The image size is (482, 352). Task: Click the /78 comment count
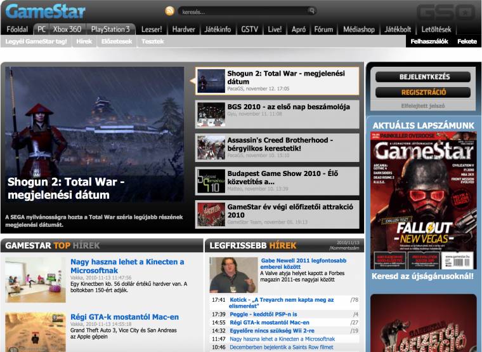tap(354, 300)
